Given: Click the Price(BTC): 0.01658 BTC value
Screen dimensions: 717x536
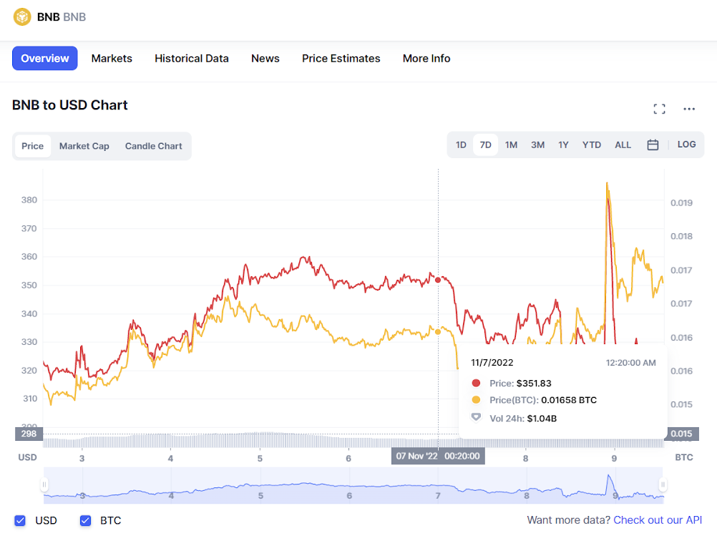Looking at the screenshot, I should point(569,400).
